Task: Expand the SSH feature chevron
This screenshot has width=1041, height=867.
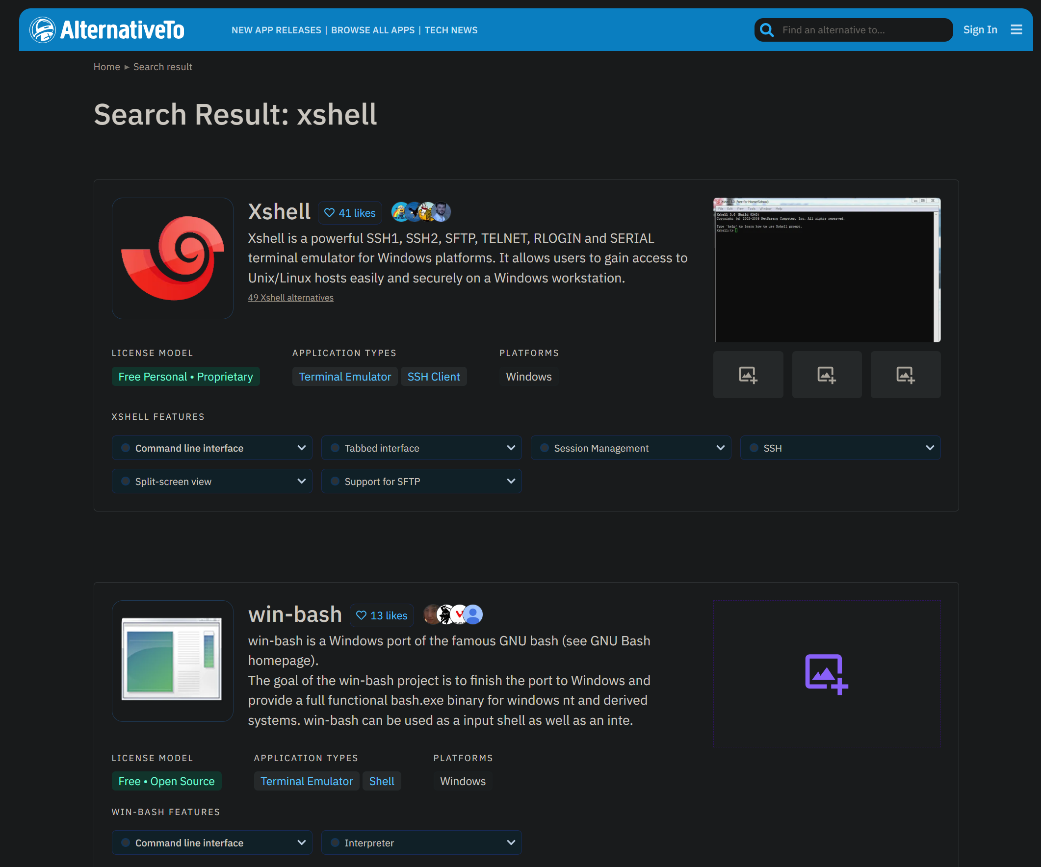Action: [930, 448]
